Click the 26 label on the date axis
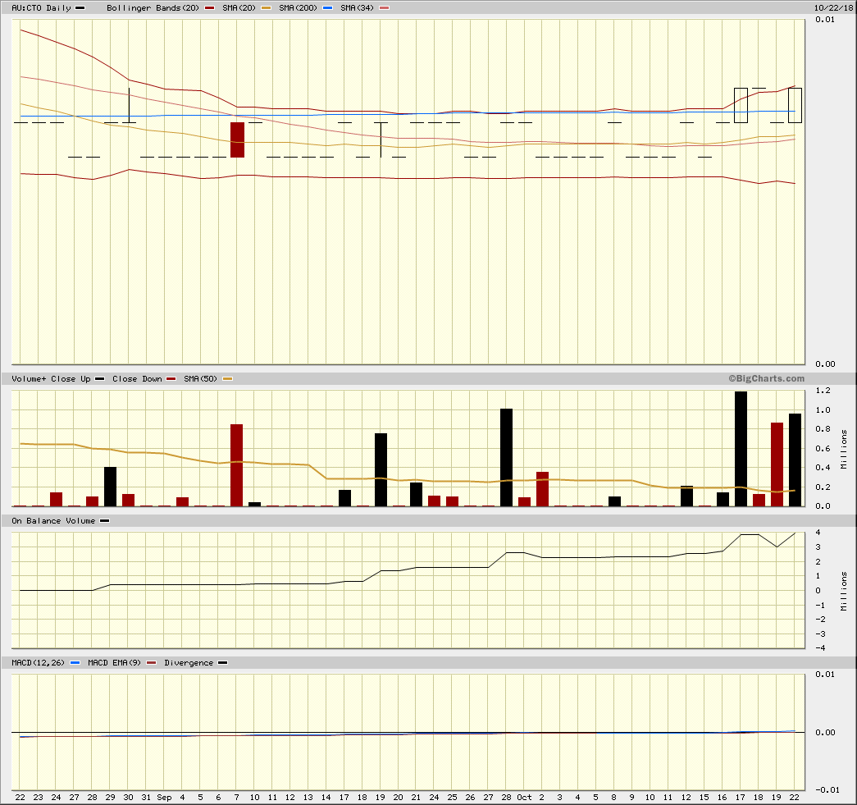Image resolution: width=857 pixels, height=805 pixels. click(471, 798)
